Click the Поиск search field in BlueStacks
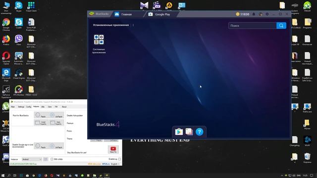 pyautogui.click(x=252, y=26)
